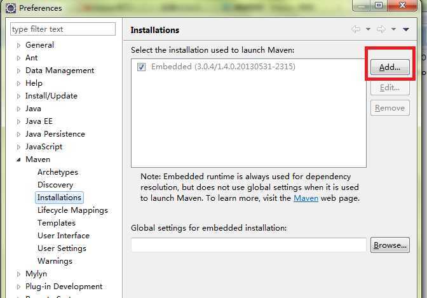Expand the Java EE node

click(x=18, y=121)
